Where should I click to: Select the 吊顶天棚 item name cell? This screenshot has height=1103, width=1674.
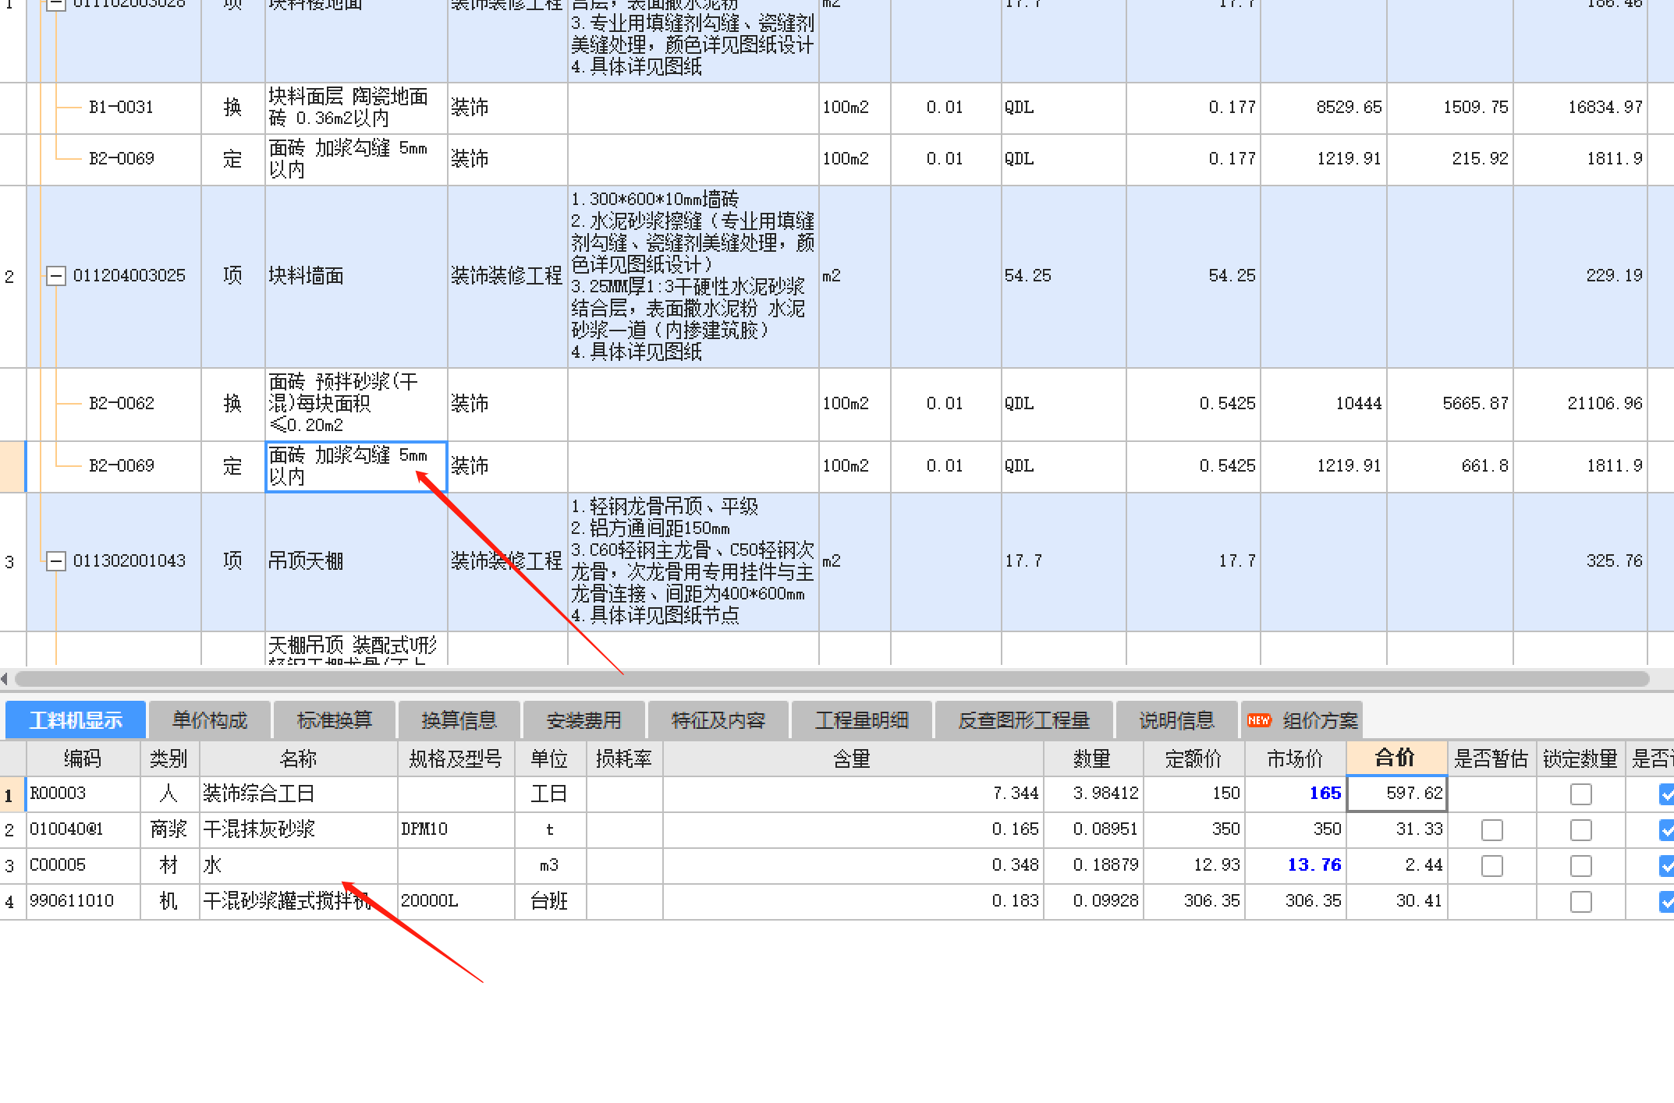click(x=356, y=561)
